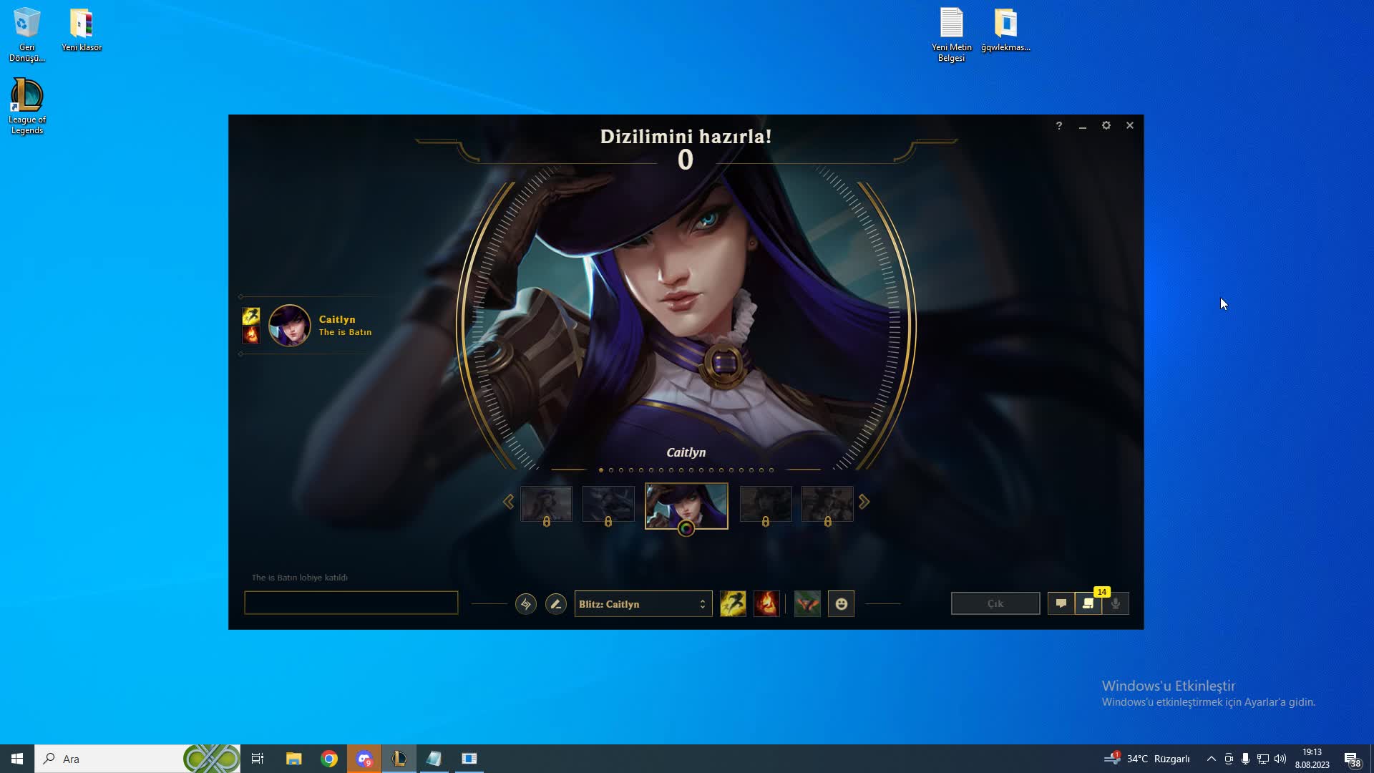
Task: Open the League client settings gear
Action: click(1106, 125)
